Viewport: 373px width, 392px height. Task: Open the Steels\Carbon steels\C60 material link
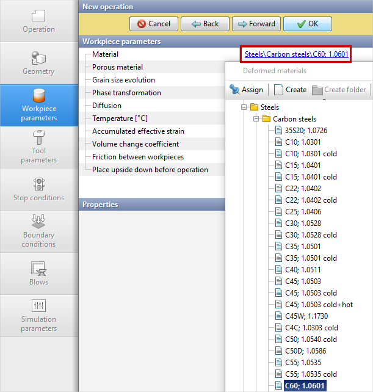(296, 54)
